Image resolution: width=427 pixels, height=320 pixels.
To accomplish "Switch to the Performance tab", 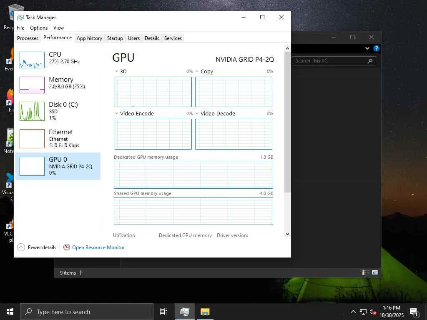I will tap(58, 37).
